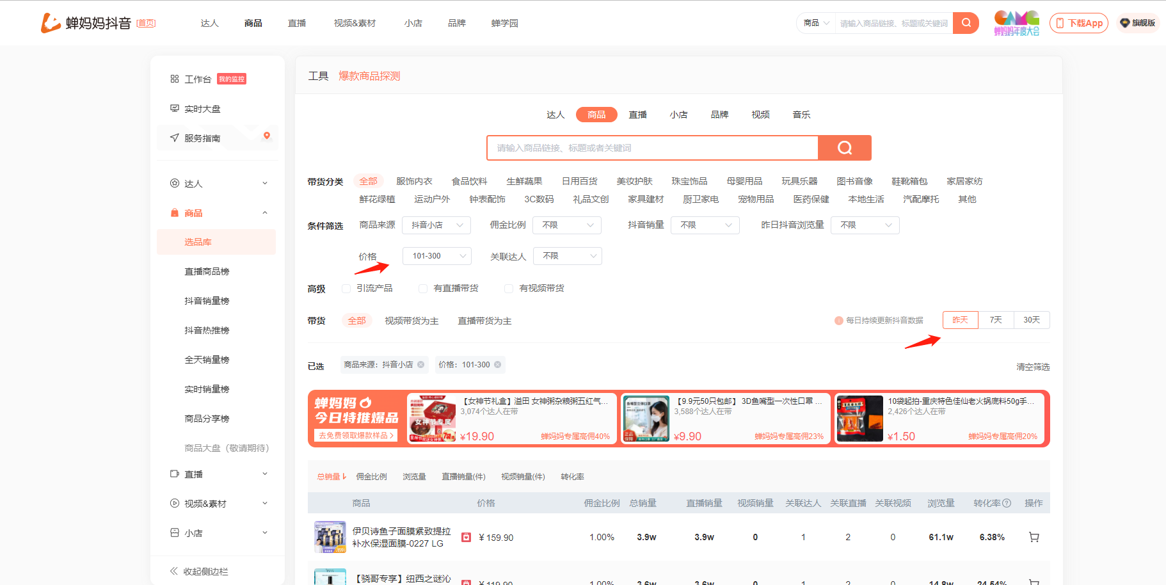Collapse sidebar via 收起侧边栏

[x=199, y=572]
